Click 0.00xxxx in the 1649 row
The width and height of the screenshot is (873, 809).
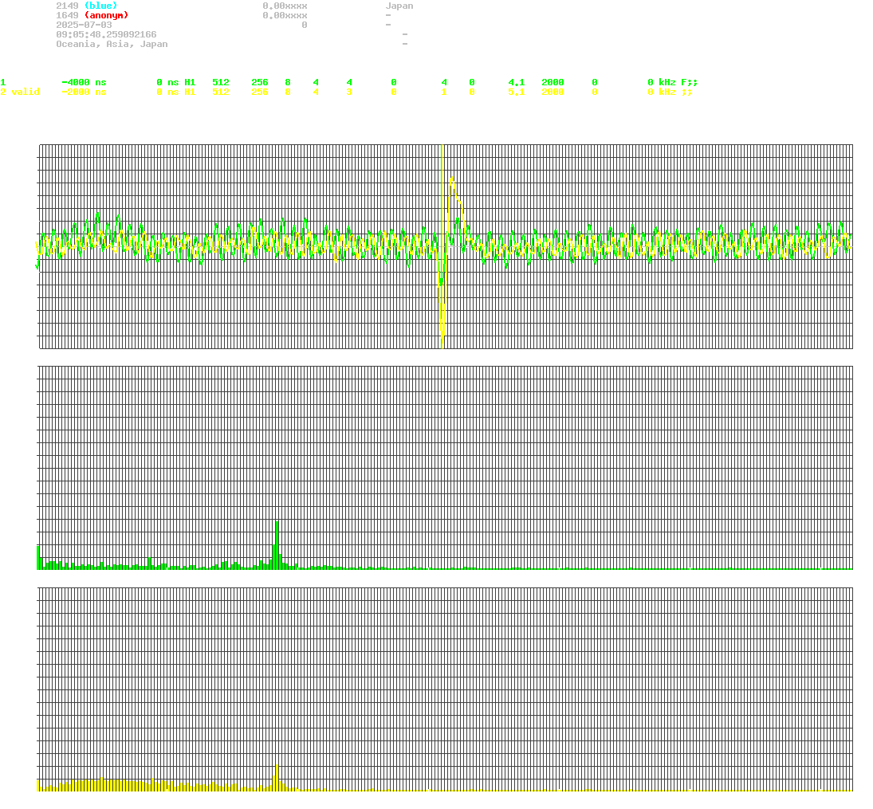(x=285, y=16)
